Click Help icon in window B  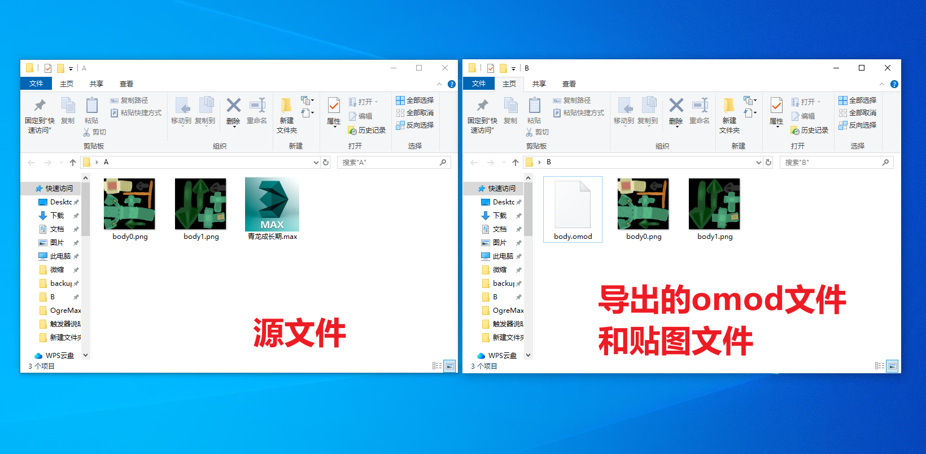pos(894,84)
